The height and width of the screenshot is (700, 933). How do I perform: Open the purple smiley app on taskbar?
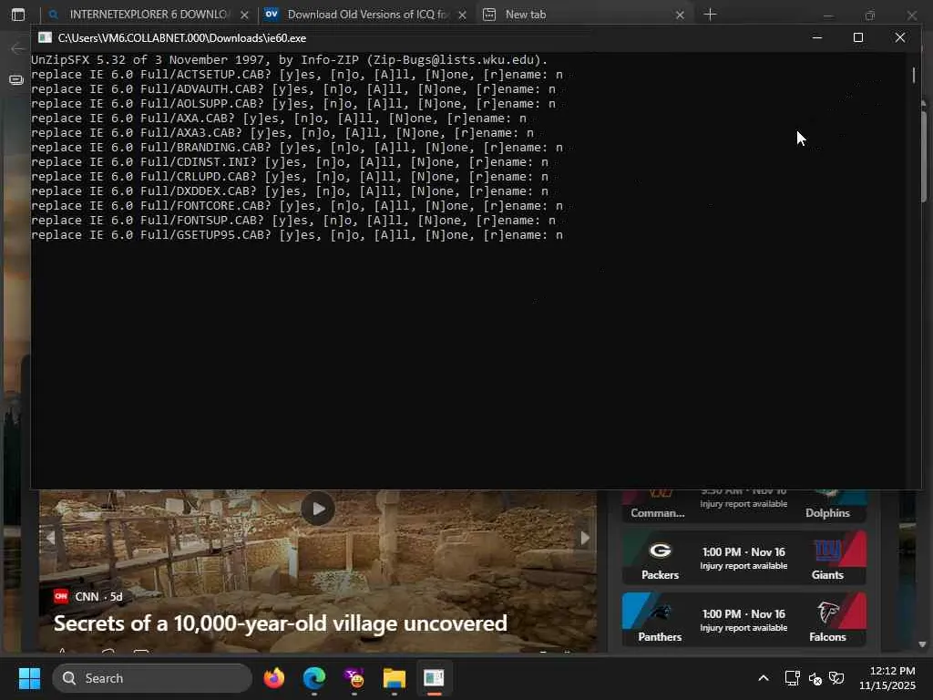[x=354, y=678]
